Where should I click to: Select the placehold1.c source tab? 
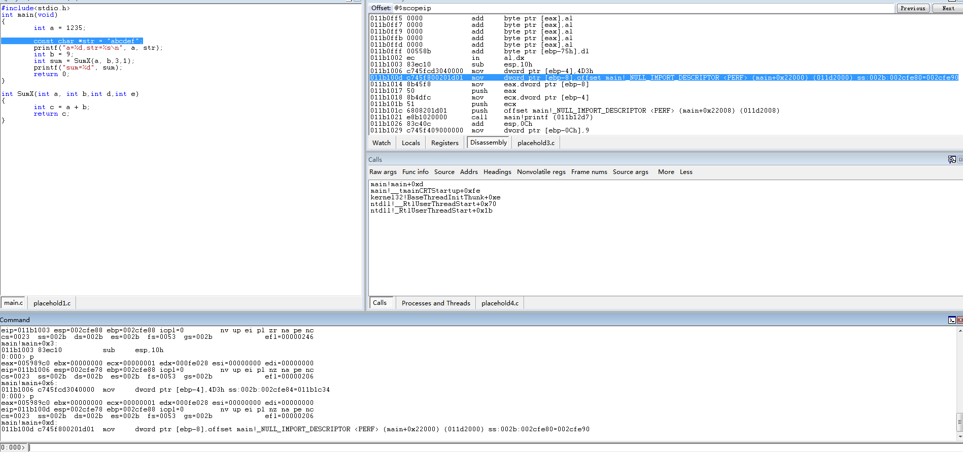(52, 303)
